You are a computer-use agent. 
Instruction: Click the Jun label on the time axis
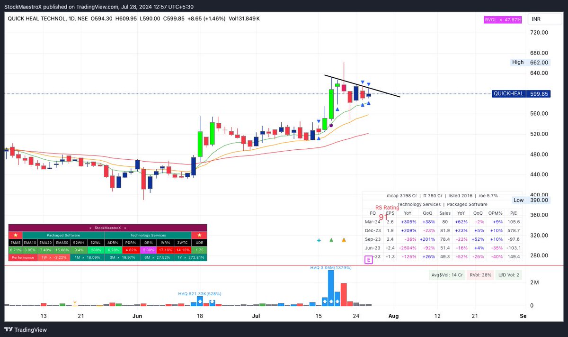(x=137, y=316)
